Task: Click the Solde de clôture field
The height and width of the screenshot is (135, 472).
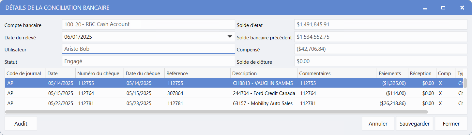Action: [x=380, y=61]
